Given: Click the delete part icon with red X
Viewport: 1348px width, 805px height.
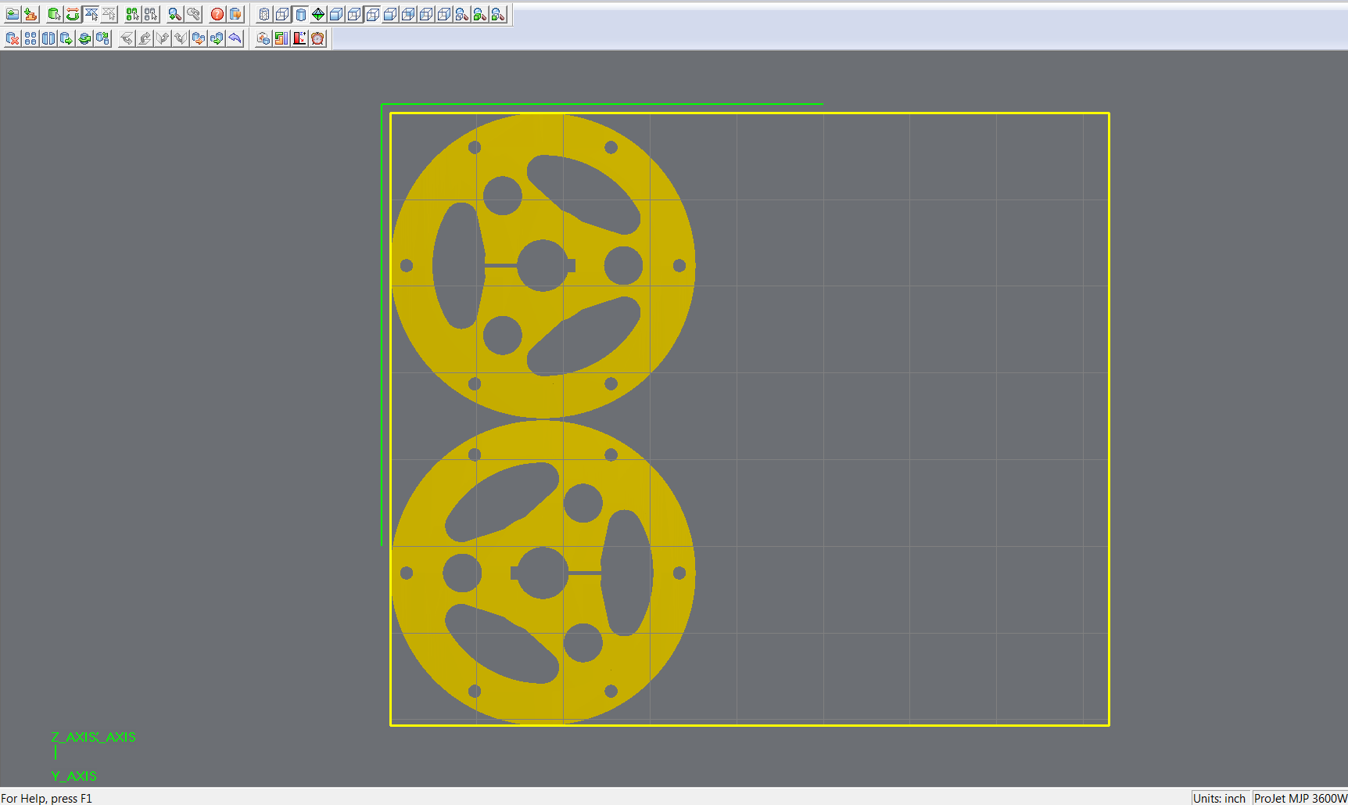Looking at the screenshot, I should tap(13, 38).
